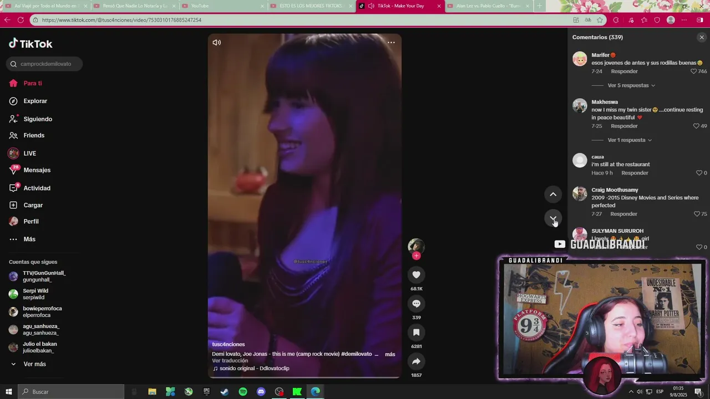Click browser back arrow
The image size is (710, 399).
click(7, 20)
